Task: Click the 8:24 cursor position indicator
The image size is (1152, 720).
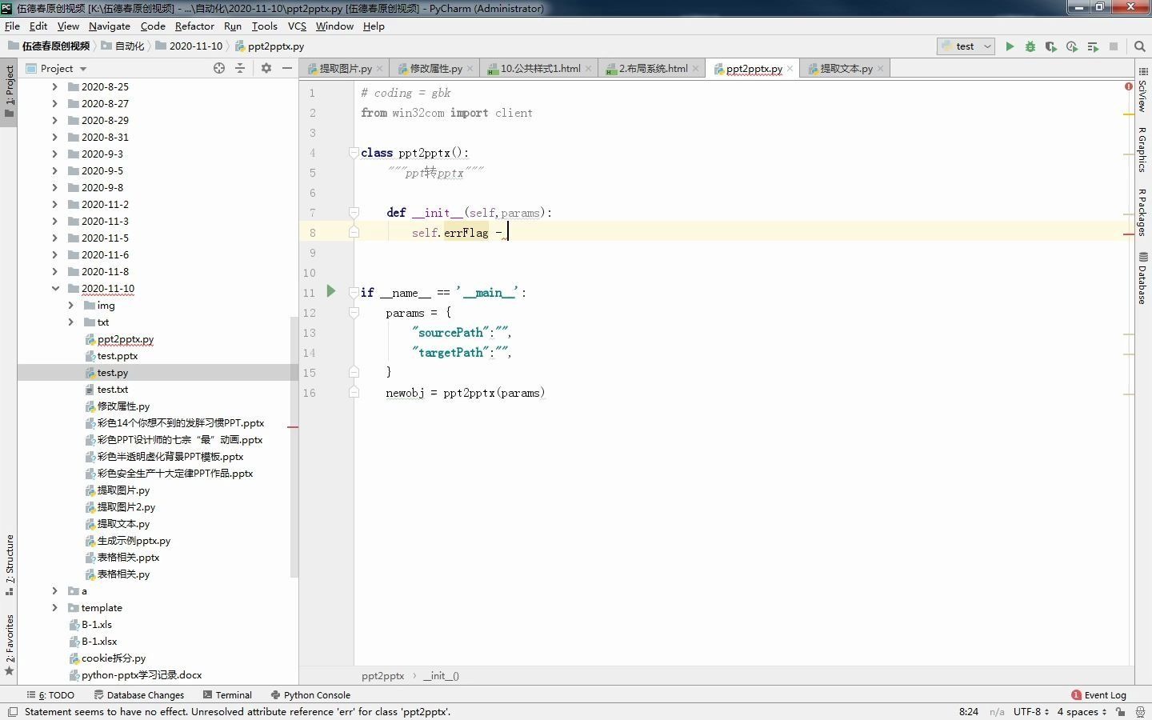Action: [x=968, y=711]
